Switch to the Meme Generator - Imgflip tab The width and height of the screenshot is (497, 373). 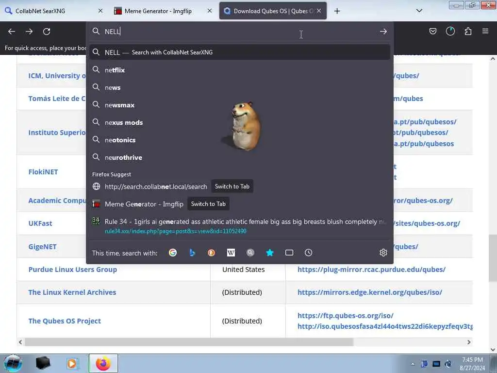pyautogui.click(x=163, y=11)
